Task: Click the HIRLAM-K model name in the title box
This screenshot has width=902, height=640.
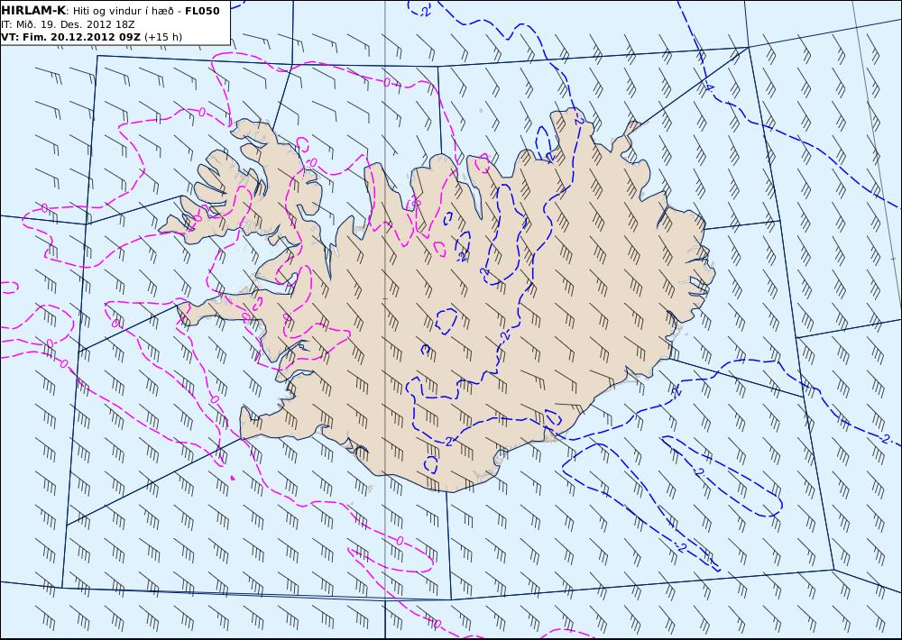Action: click(33, 10)
